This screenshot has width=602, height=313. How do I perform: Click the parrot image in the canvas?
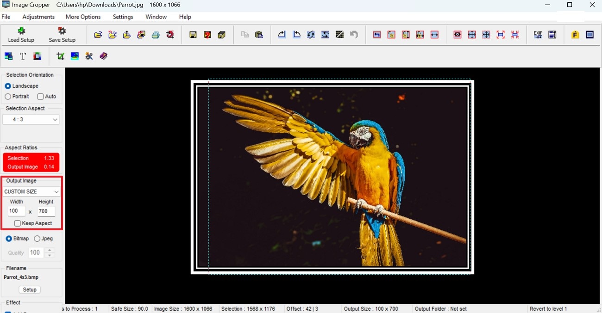(332, 177)
